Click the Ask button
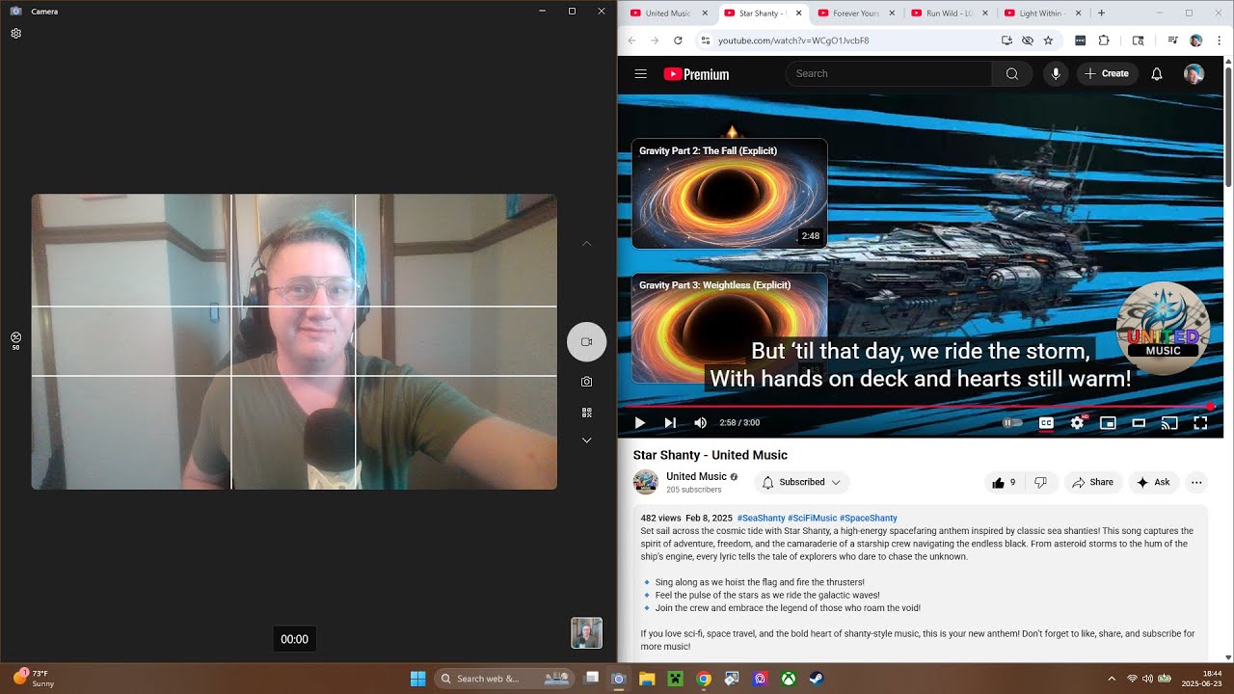 click(1153, 482)
